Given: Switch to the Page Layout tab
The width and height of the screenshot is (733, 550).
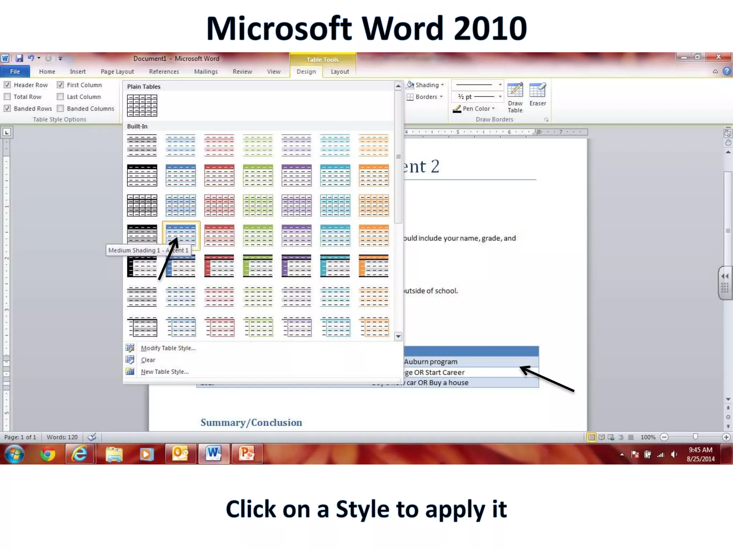Looking at the screenshot, I should point(117,72).
